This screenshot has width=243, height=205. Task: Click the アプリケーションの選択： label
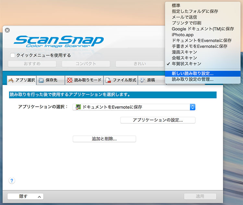(x=43, y=107)
